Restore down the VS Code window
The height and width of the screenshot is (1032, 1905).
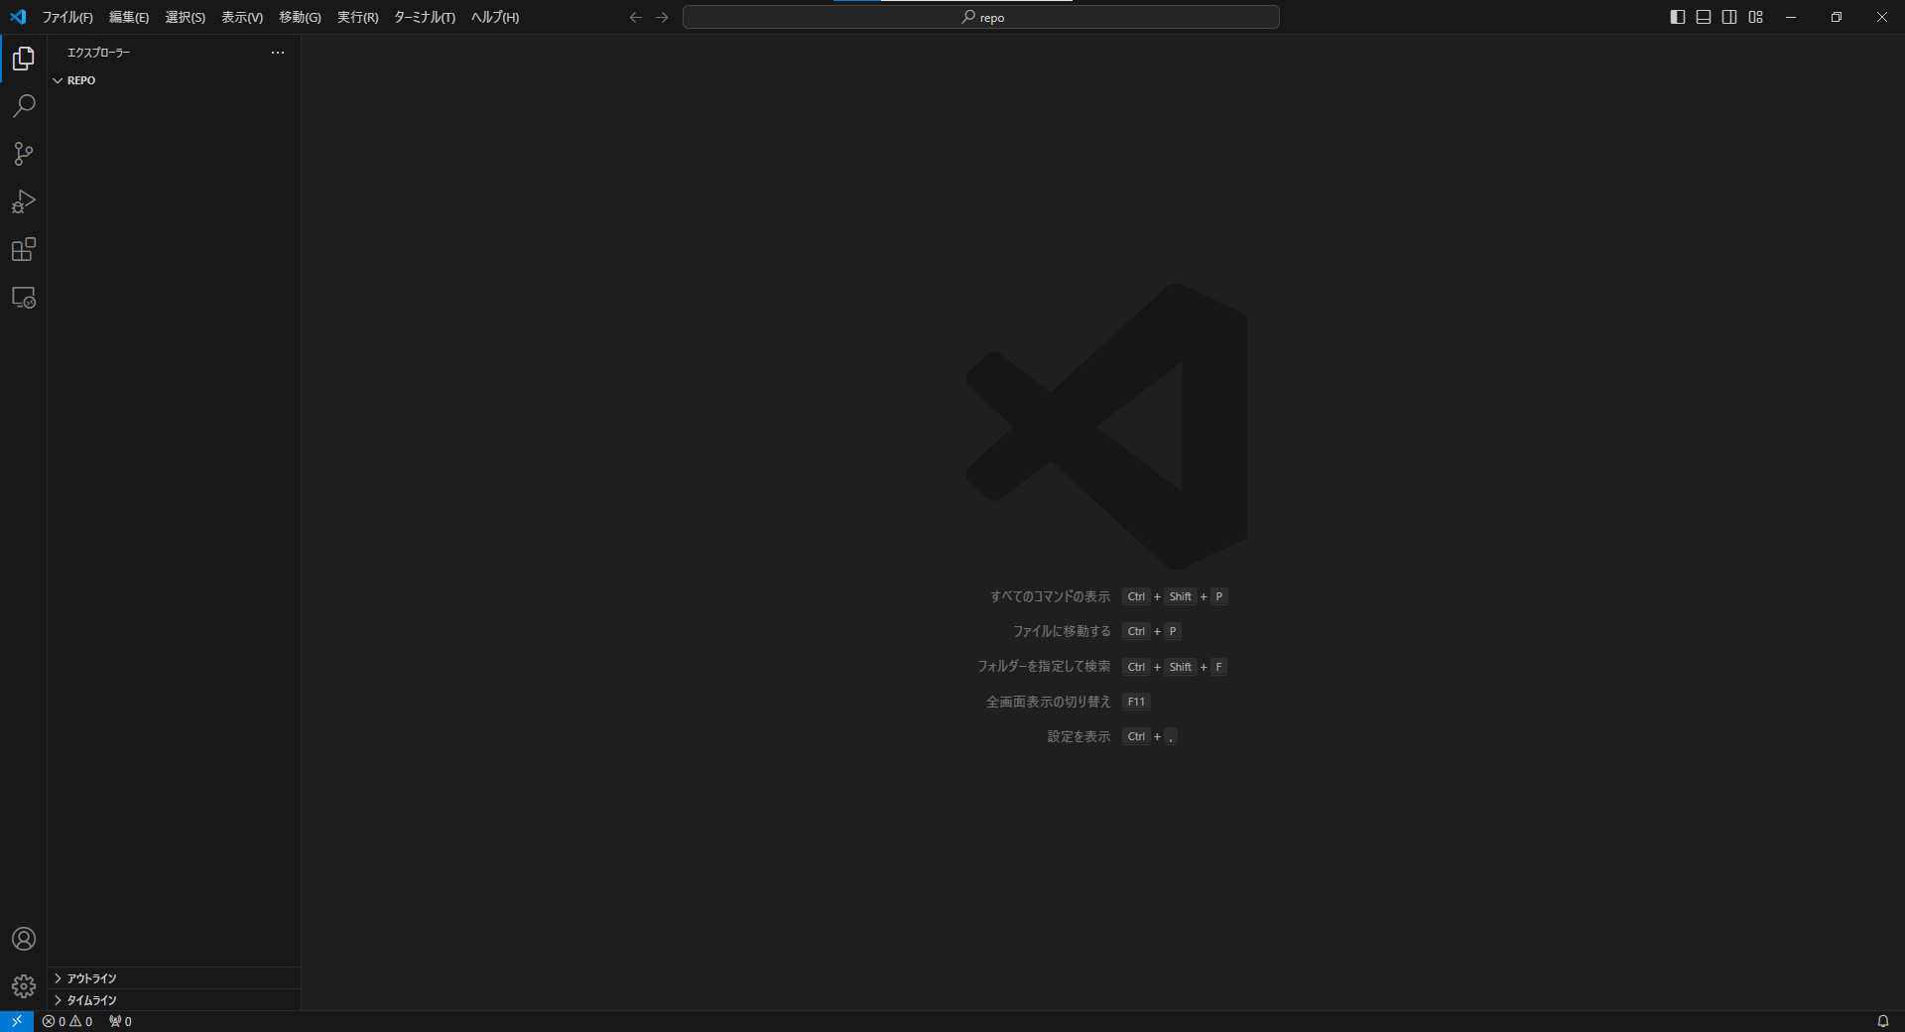(x=1837, y=17)
